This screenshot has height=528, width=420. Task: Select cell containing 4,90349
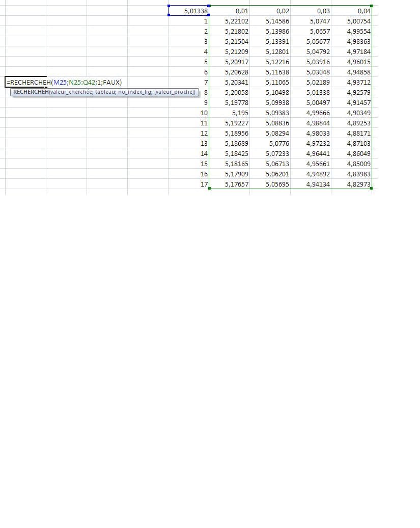pos(351,113)
